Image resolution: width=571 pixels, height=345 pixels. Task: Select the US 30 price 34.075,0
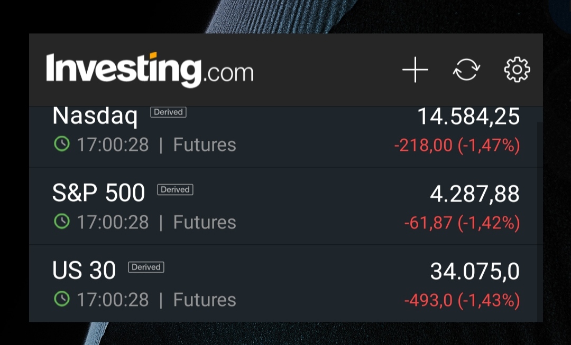(474, 272)
